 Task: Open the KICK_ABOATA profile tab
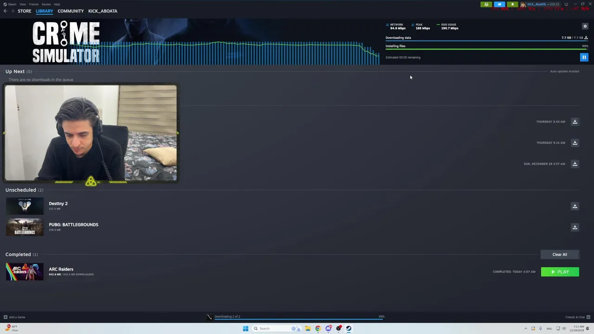pyautogui.click(x=103, y=11)
